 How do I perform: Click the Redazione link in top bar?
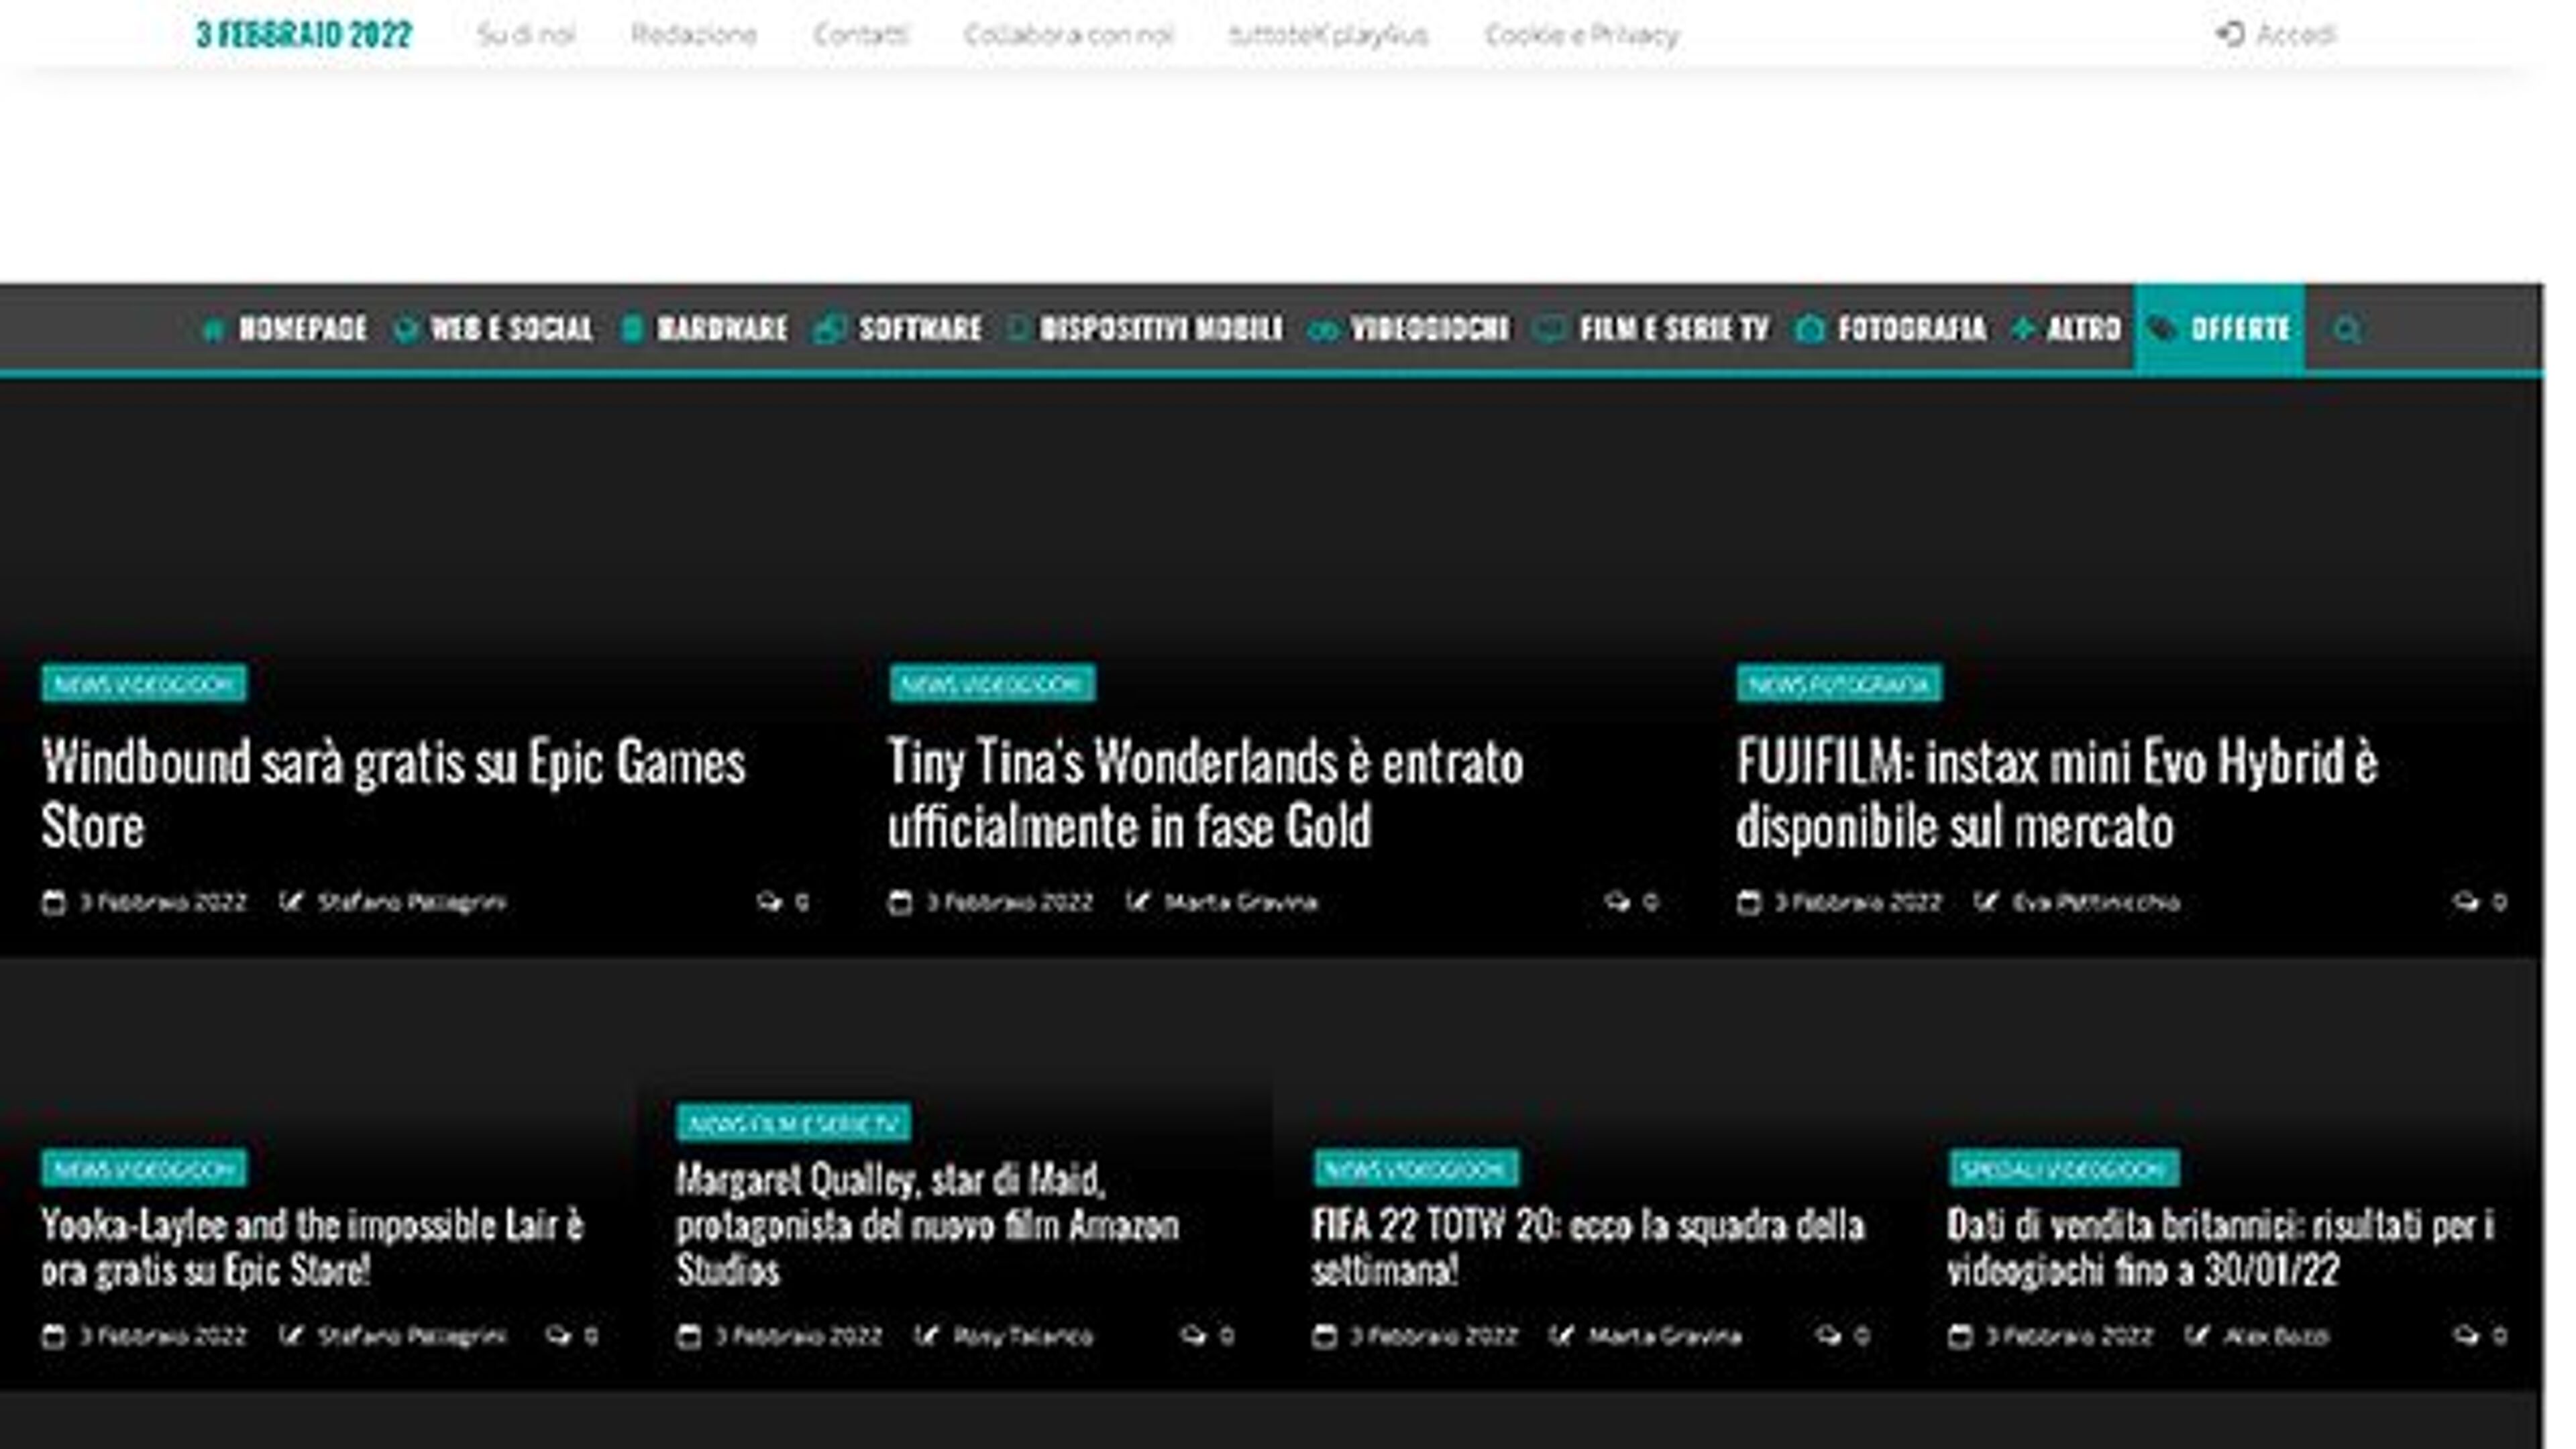(x=693, y=35)
